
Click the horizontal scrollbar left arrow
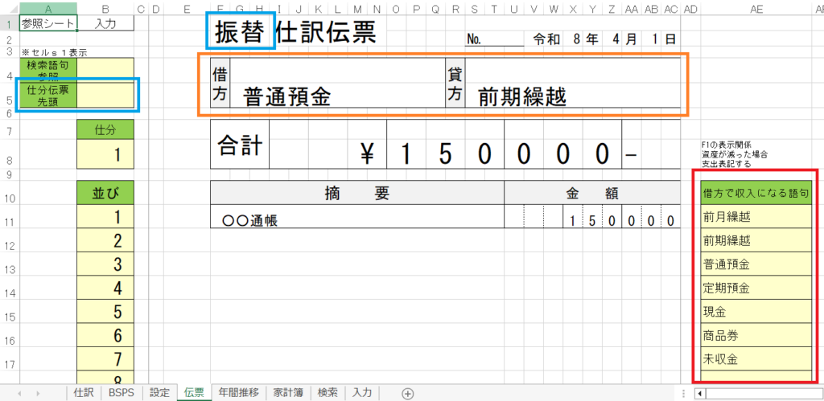[699, 393]
